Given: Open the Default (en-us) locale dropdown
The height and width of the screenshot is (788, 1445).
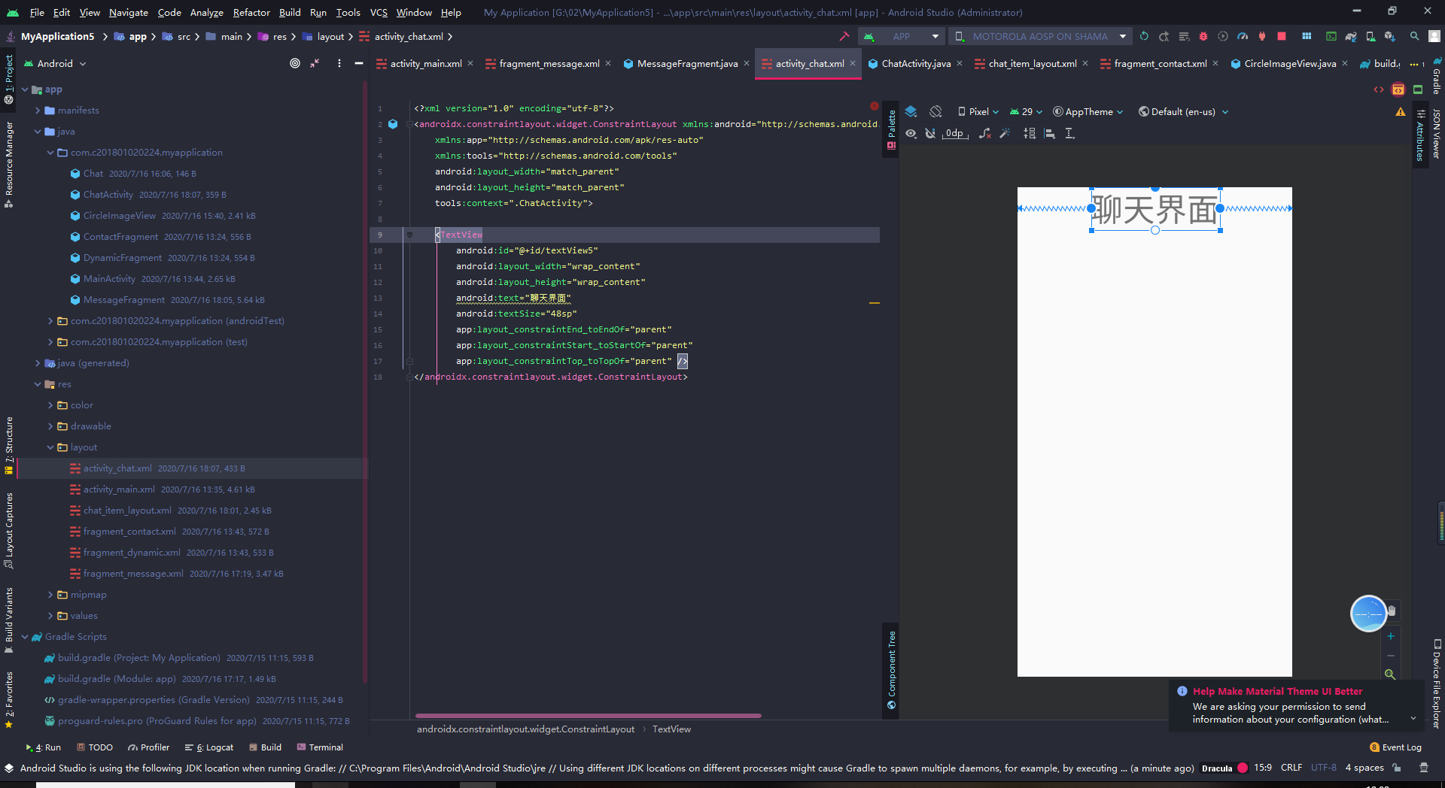Looking at the screenshot, I should pyautogui.click(x=1183, y=111).
